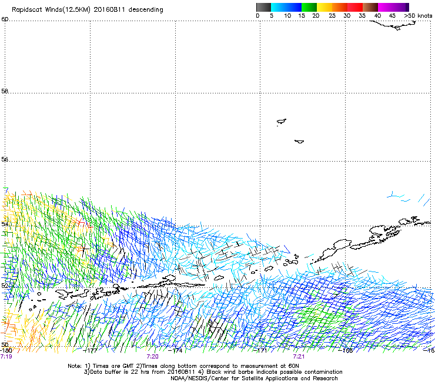
Task: Click the '-180' longitude axis label
Action: click(6, 350)
